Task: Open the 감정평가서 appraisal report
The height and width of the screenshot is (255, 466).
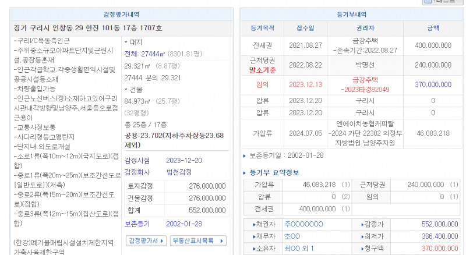Action: click(x=147, y=240)
